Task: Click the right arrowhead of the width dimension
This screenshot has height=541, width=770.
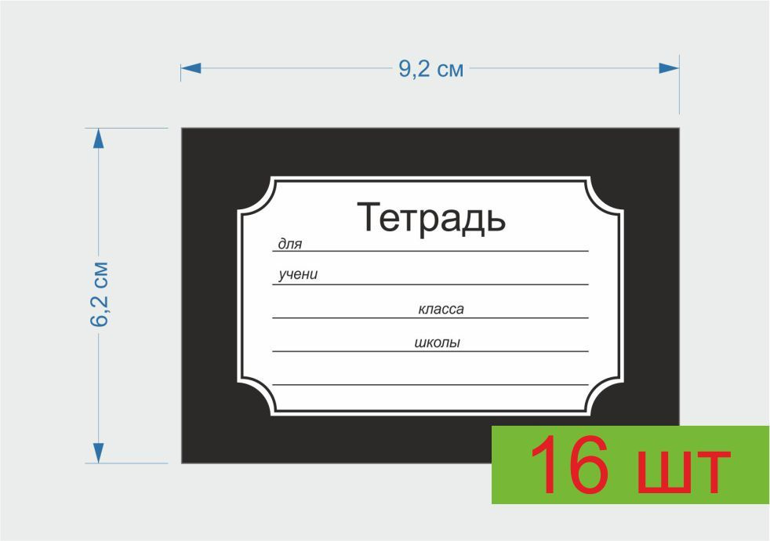Action: [669, 68]
